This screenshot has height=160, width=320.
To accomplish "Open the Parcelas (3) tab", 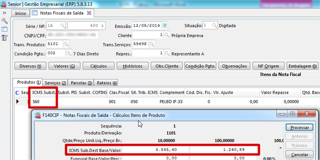I will (81, 83).
